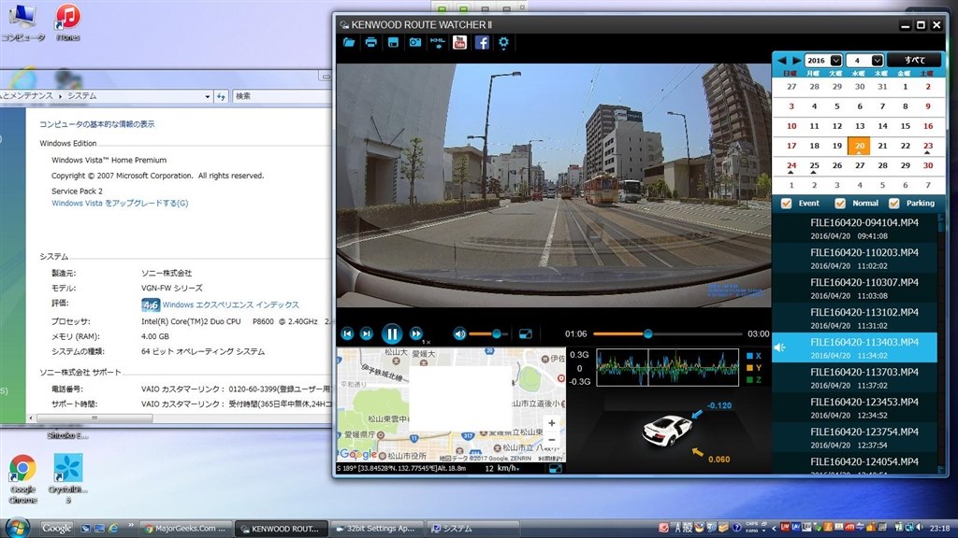Mute audio with the speaker icon
The height and width of the screenshot is (538, 958).
click(459, 333)
